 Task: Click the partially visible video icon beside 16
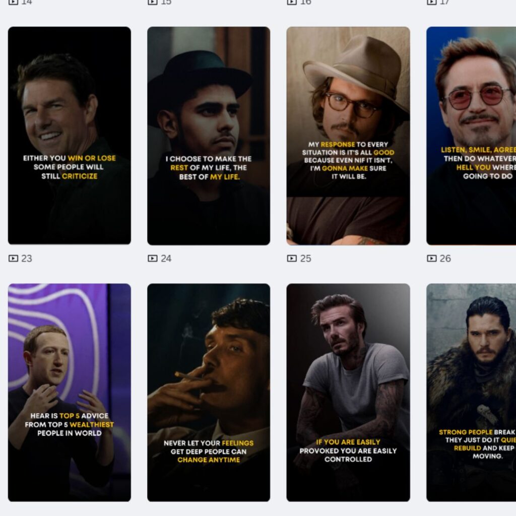(292, 2)
